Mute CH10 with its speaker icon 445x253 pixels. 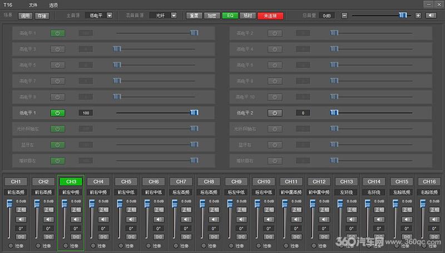269,219
